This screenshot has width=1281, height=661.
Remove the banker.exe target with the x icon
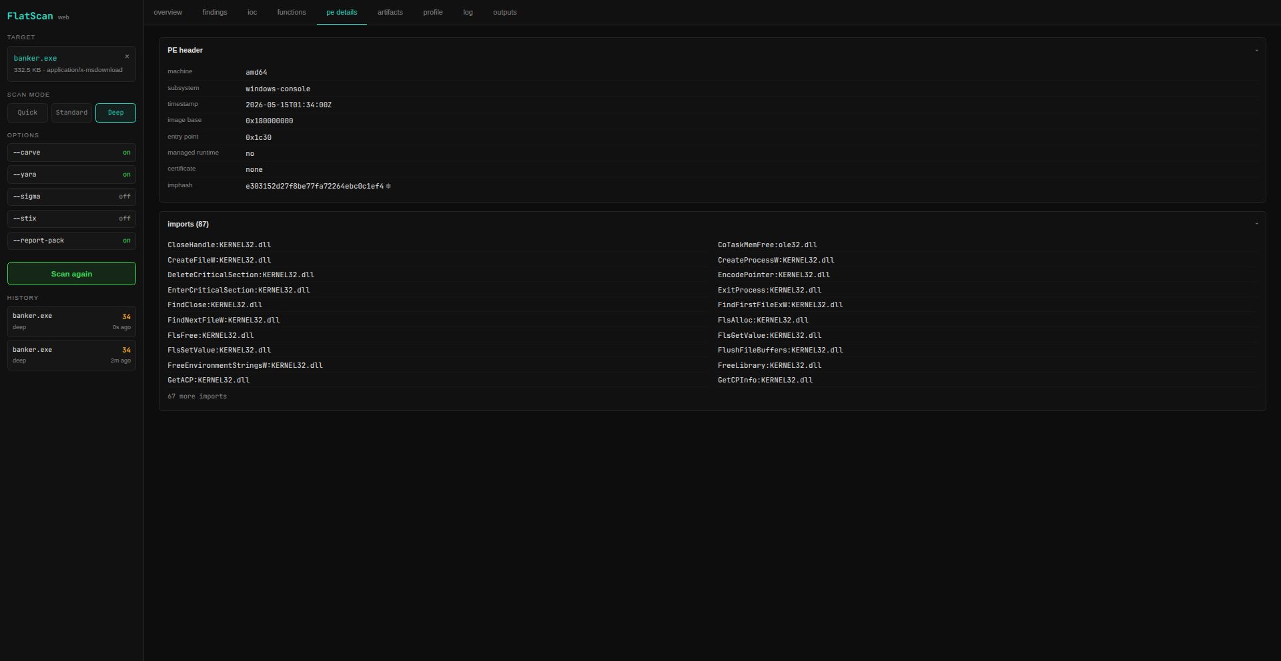click(x=127, y=57)
